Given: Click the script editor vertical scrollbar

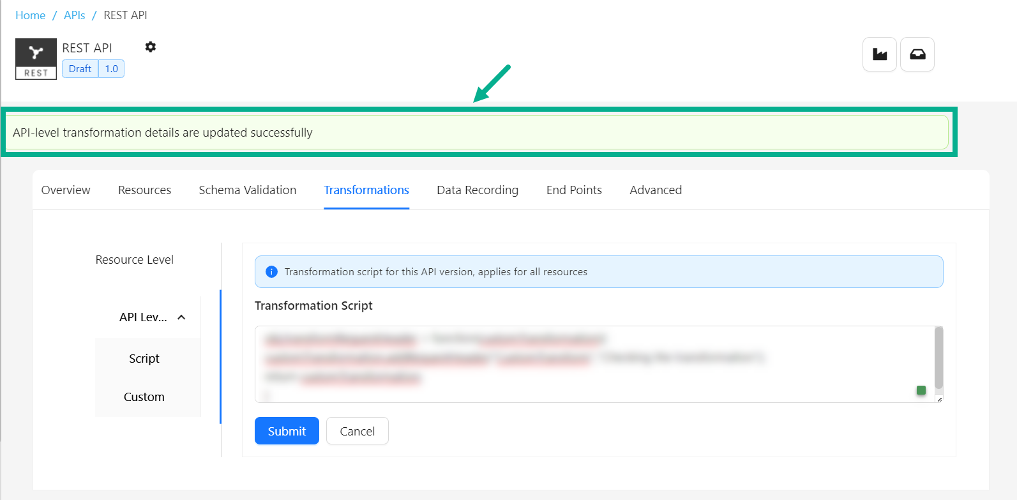Looking at the screenshot, I should [x=938, y=358].
